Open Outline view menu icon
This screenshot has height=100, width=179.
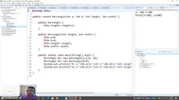tap(173, 52)
